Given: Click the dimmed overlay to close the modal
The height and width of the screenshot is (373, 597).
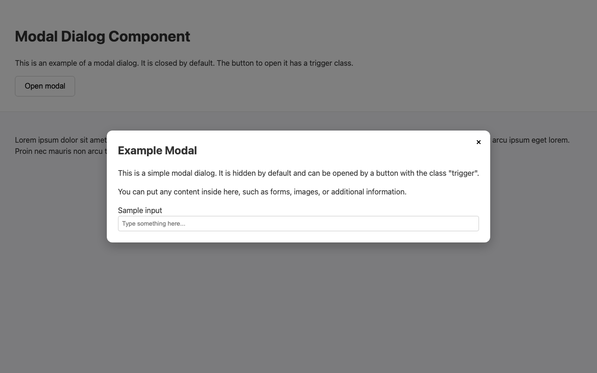Looking at the screenshot, I should [298, 317].
